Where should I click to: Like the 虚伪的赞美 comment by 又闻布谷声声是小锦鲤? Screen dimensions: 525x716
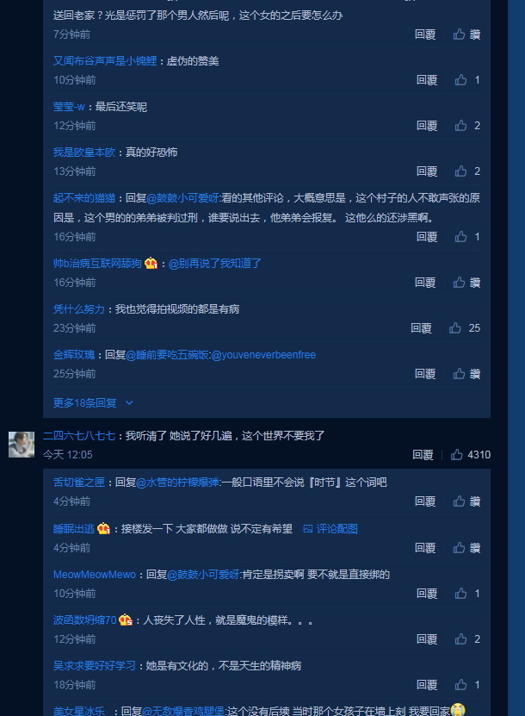(460, 80)
